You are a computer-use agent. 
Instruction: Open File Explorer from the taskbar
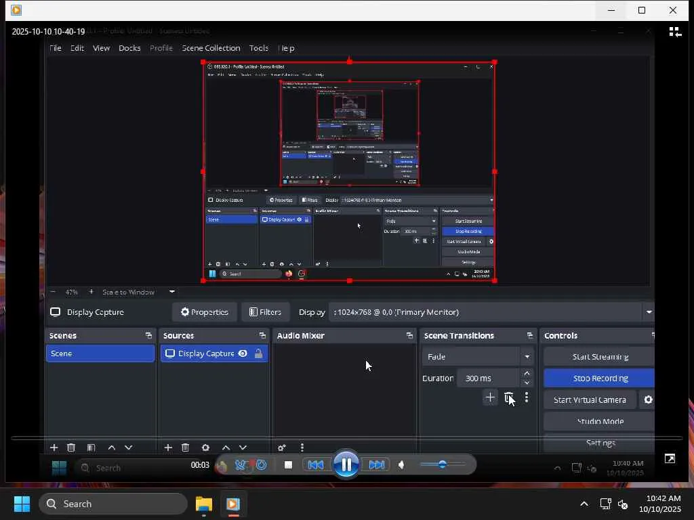tap(204, 504)
